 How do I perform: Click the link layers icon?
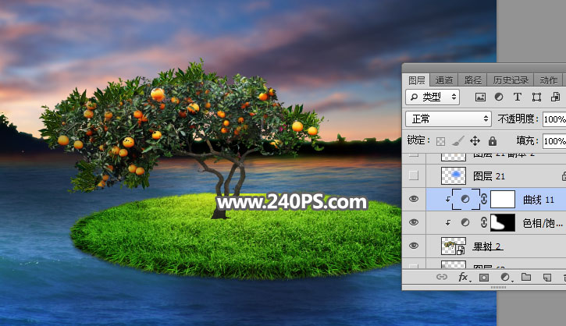(442, 277)
